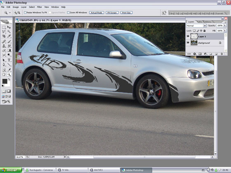The height and width of the screenshot is (173, 231).
Task: Reset default foreground and background colors
Action: coord(3,86)
